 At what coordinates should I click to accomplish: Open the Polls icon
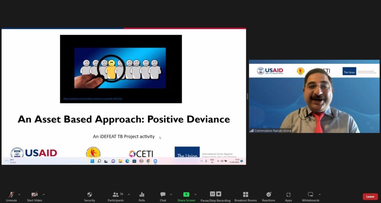click(x=142, y=195)
